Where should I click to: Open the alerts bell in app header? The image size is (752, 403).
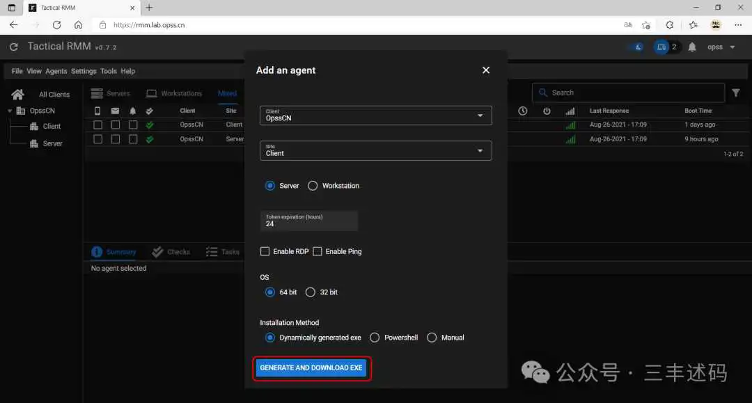[x=692, y=47]
